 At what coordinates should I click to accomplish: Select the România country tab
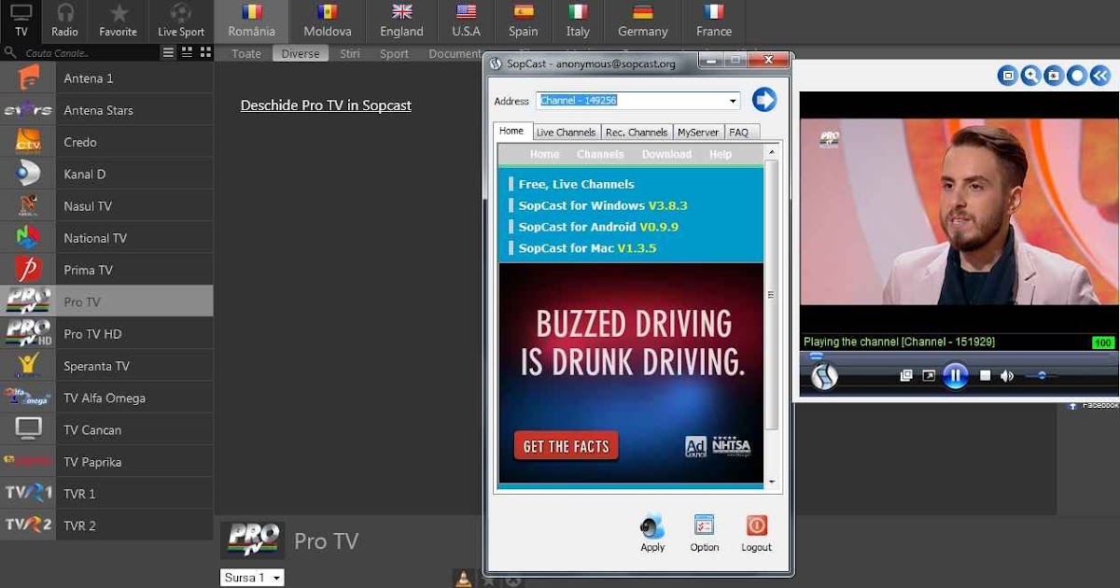pyautogui.click(x=251, y=21)
